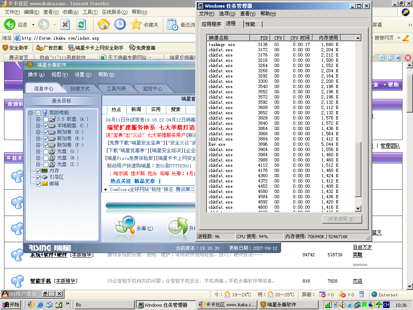This screenshot has width=413, height=310.
Task: Open 瑞星卡卡上网安全助手 toolbar item
Action: (x=96, y=48)
